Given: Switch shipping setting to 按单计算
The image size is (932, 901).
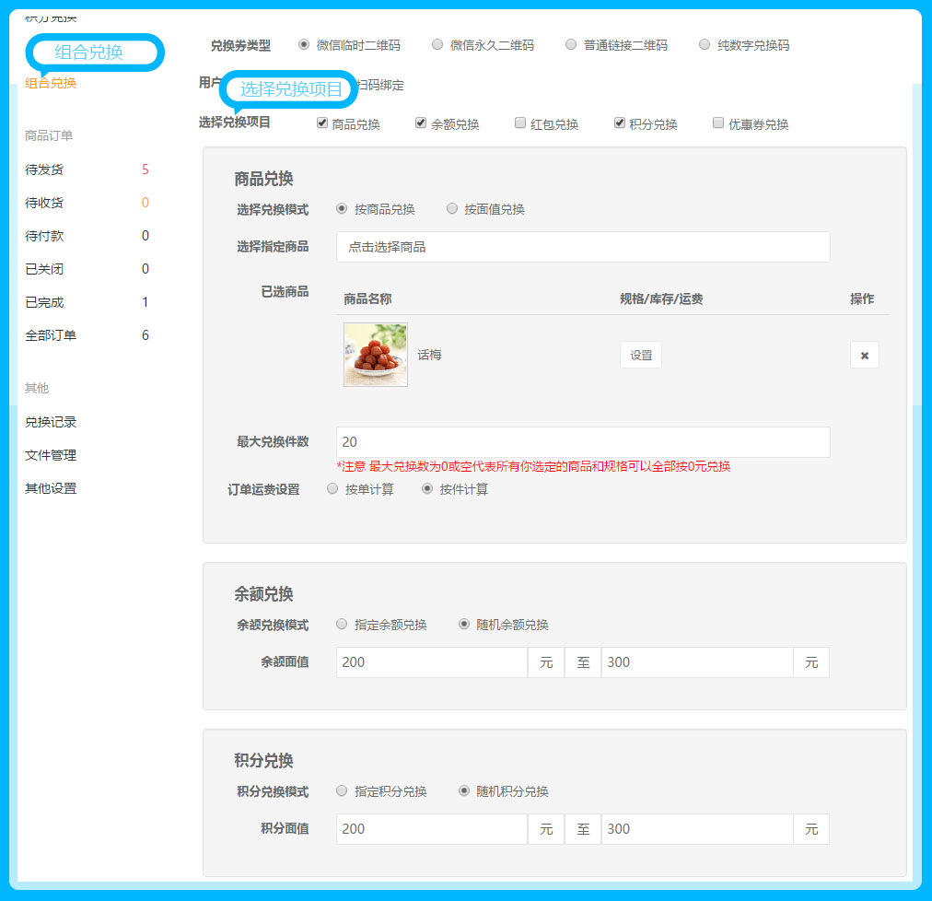Looking at the screenshot, I should coord(332,489).
